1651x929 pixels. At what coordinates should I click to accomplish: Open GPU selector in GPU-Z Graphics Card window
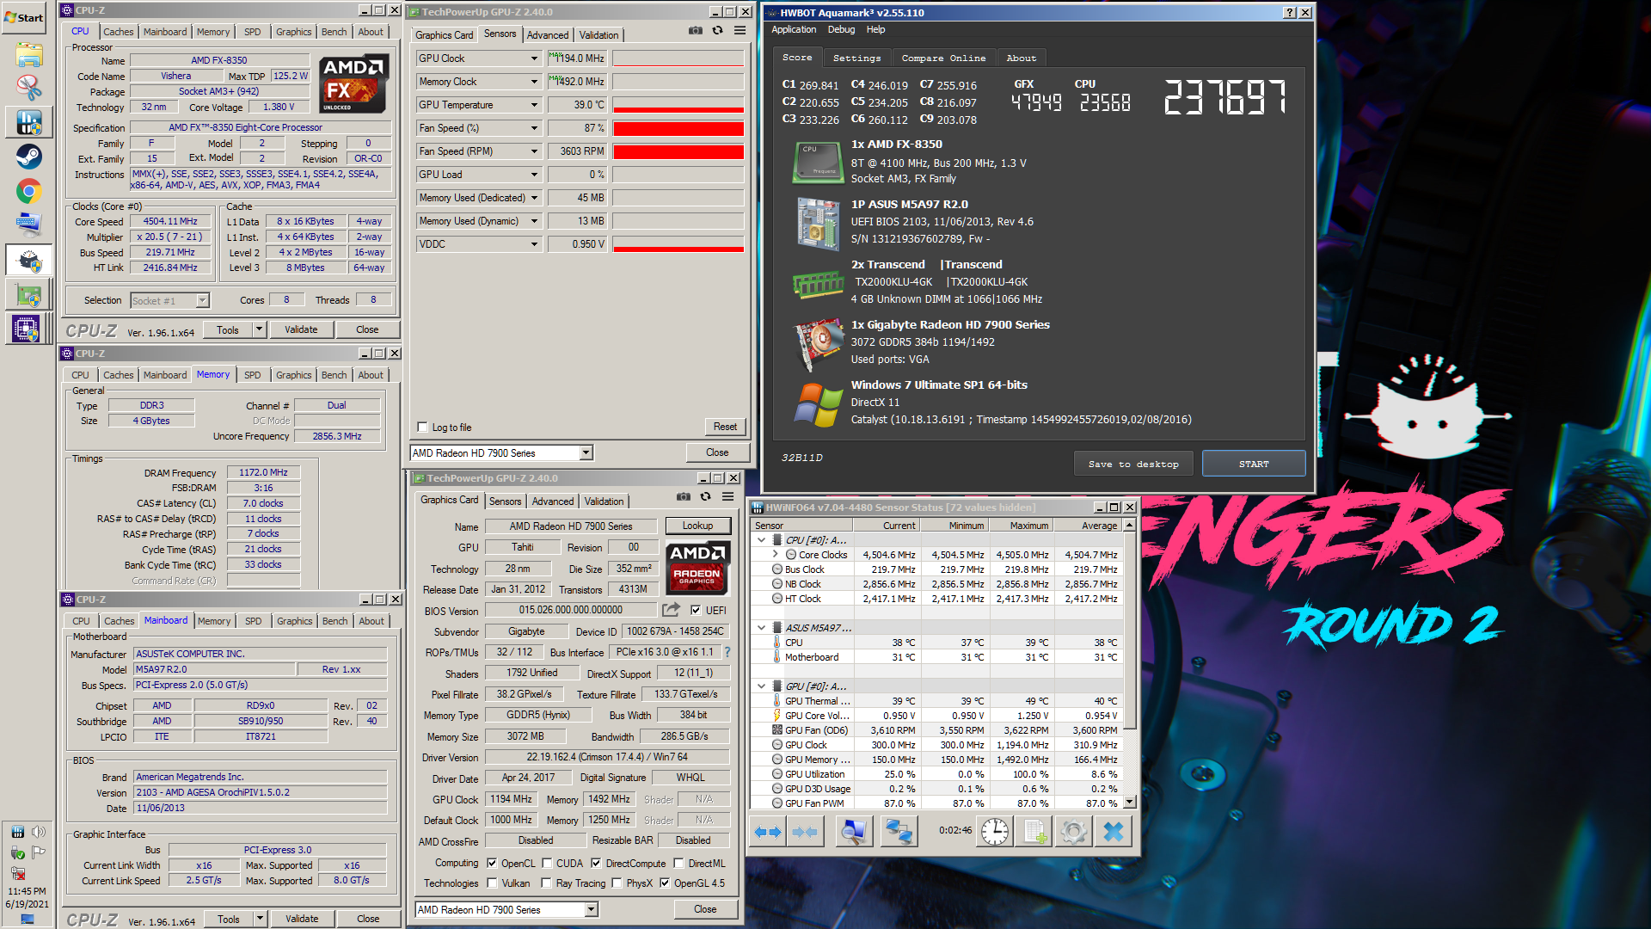pos(506,909)
